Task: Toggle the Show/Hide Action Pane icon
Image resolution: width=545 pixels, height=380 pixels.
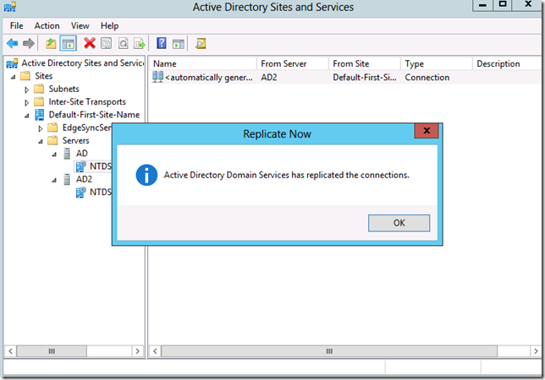Action: point(179,44)
